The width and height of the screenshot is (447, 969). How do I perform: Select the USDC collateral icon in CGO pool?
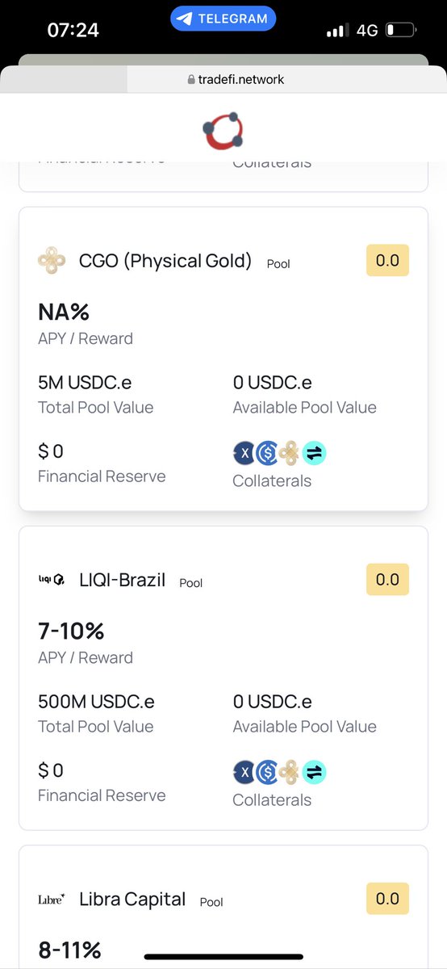(x=268, y=454)
